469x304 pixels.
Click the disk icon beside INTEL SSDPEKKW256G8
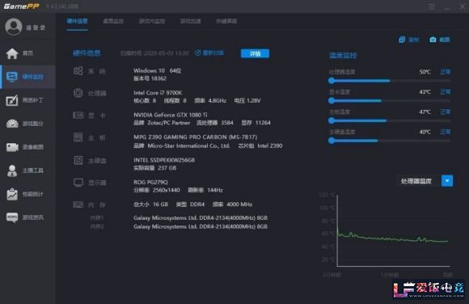point(78,160)
